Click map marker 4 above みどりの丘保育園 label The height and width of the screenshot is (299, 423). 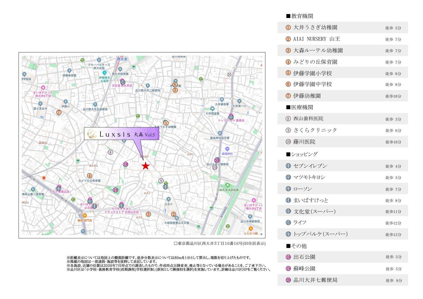pyautogui.click(x=89, y=176)
